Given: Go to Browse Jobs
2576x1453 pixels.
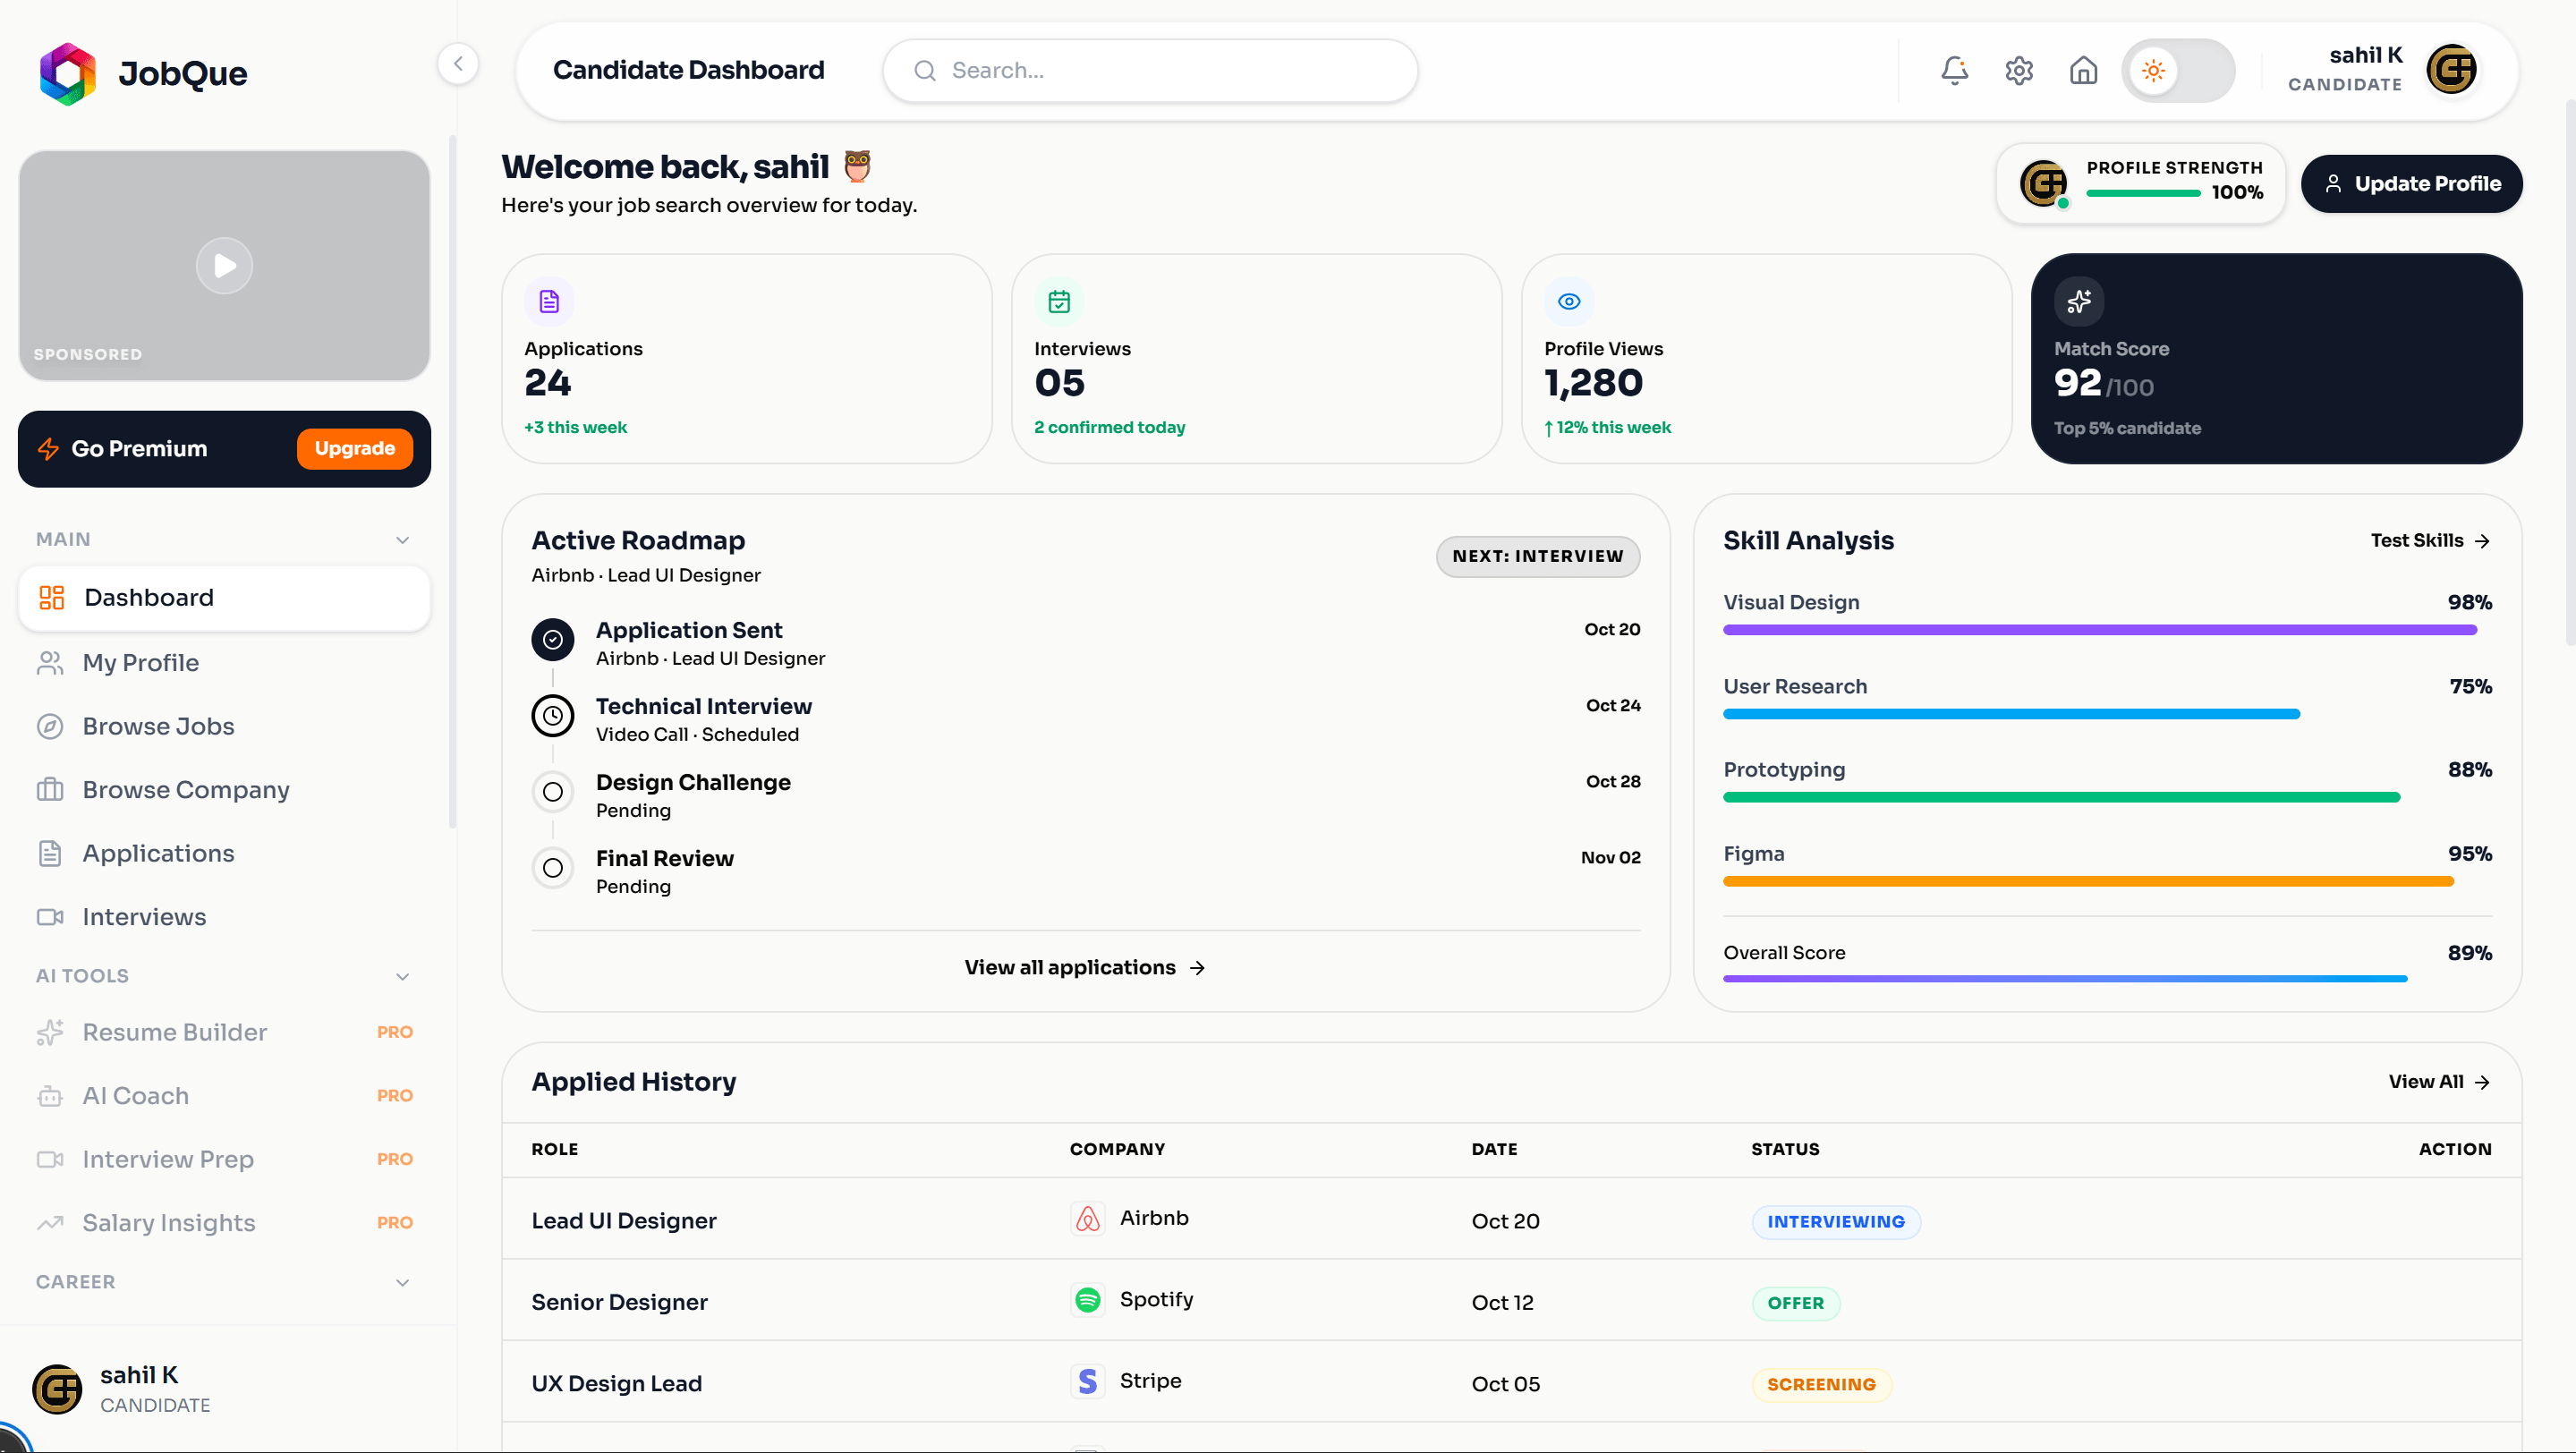Looking at the screenshot, I should point(225,726).
